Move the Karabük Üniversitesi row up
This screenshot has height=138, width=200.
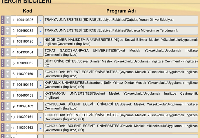[x=8, y=83]
